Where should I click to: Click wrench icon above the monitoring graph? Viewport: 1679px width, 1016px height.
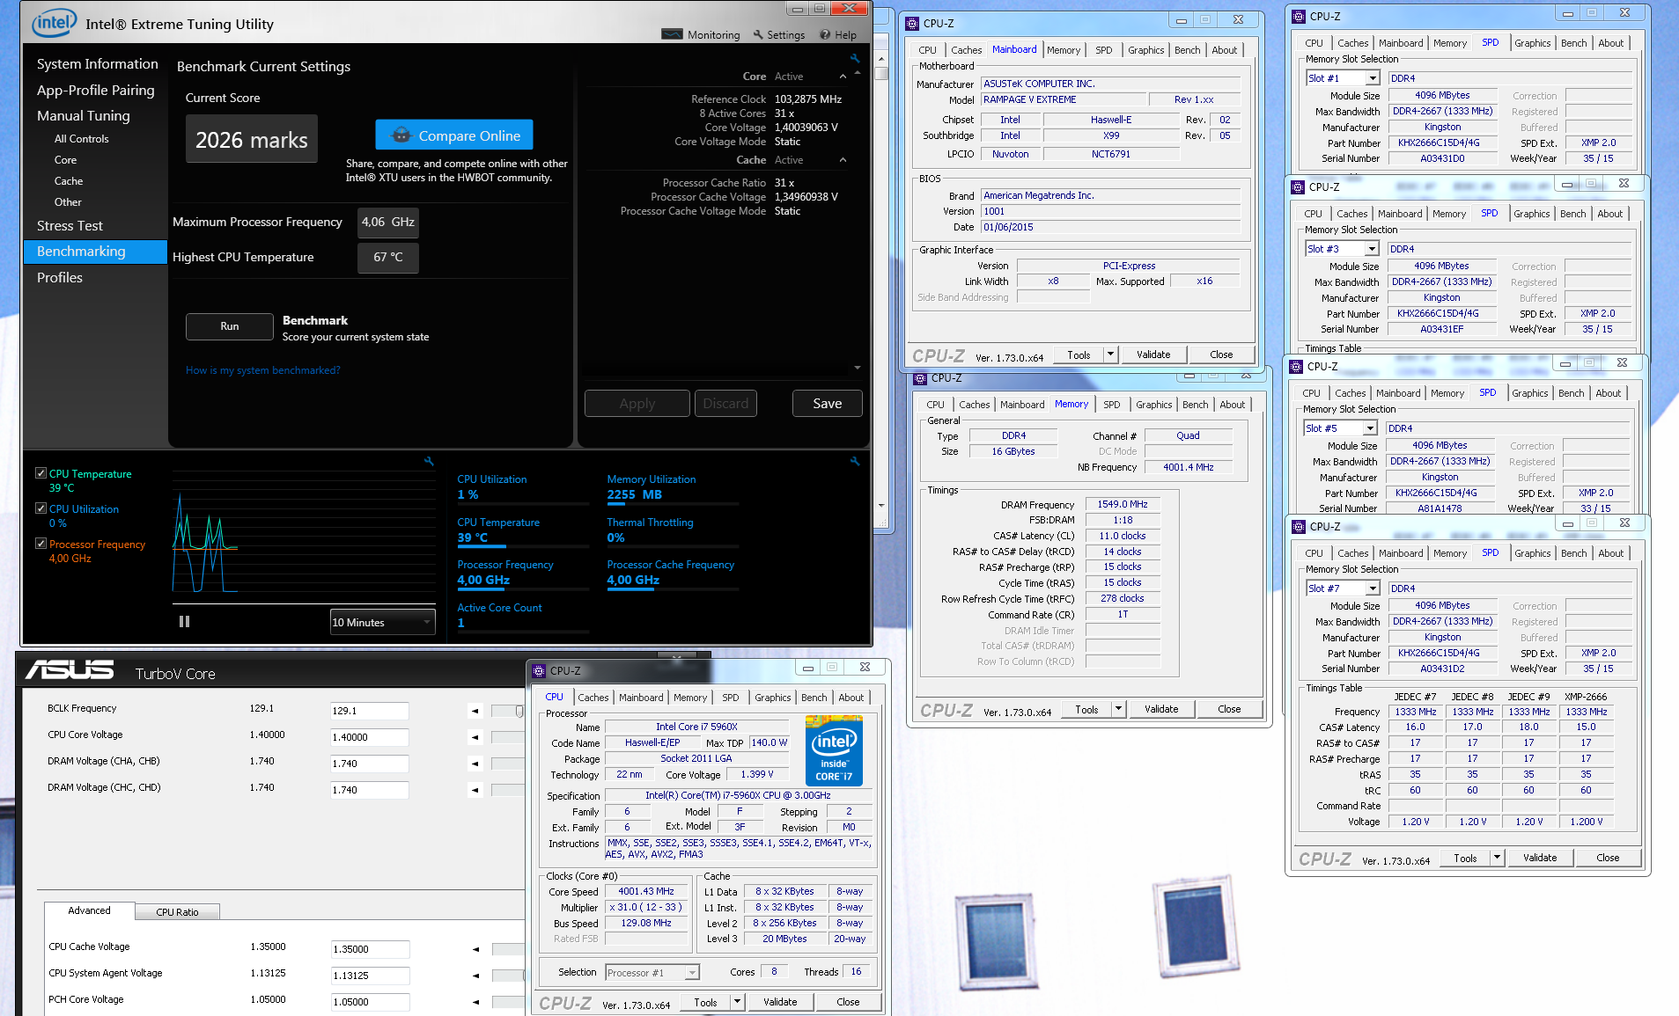click(x=429, y=461)
